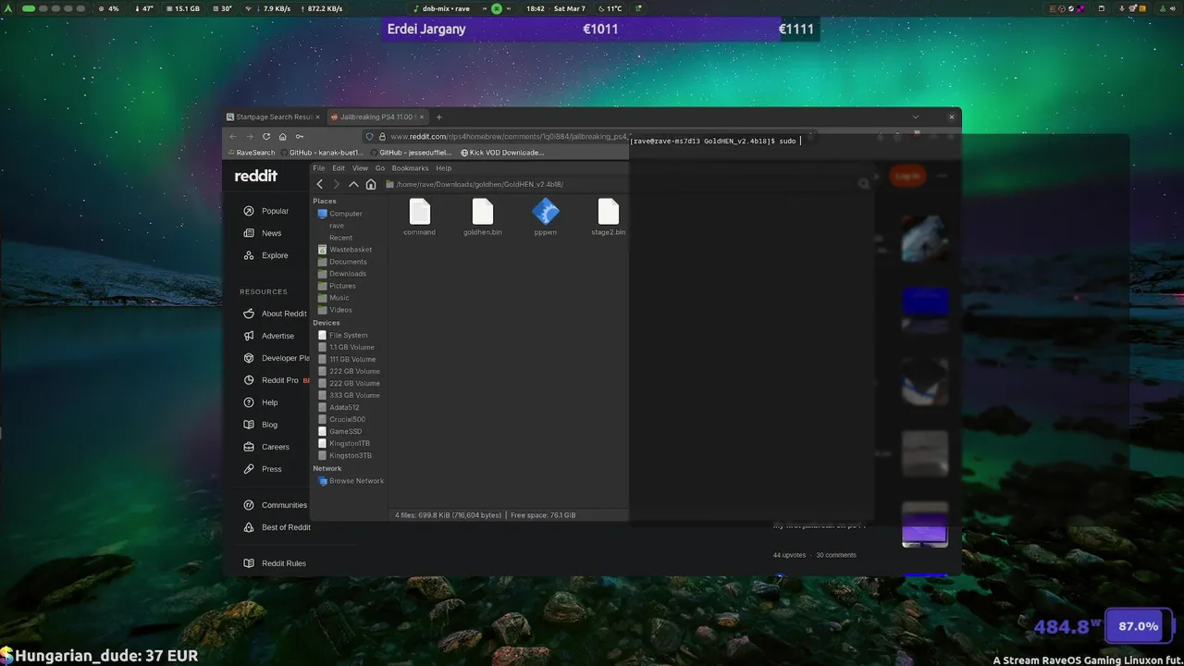This screenshot has height=666, width=1184.
Task: Click the padlock icon in address bar
Action: pyautogui.click(x=381, y=136)
